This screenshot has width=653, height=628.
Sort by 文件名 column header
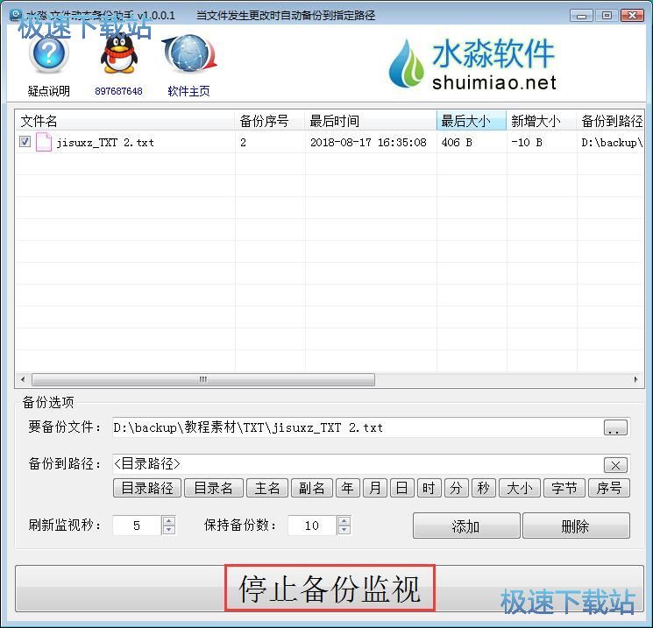tap(125, 121)
